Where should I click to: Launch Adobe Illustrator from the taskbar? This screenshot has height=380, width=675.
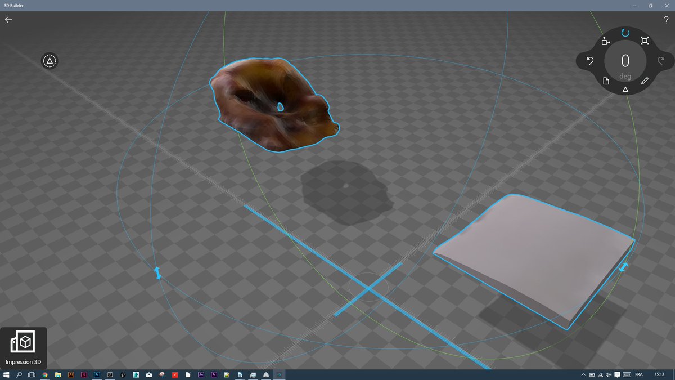coord(71,374)
